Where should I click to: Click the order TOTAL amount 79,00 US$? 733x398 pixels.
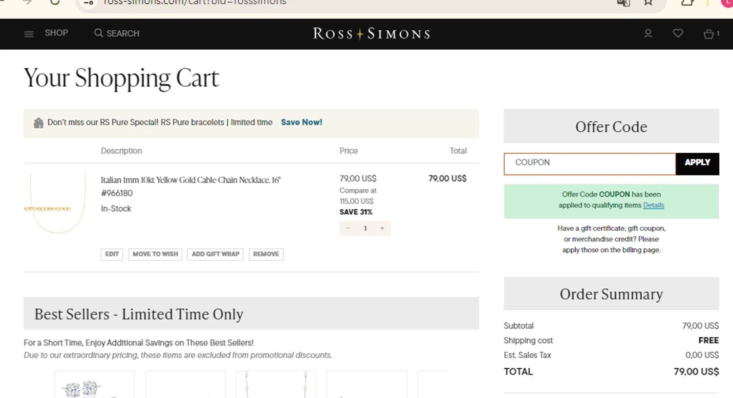[x=696, y=372]
